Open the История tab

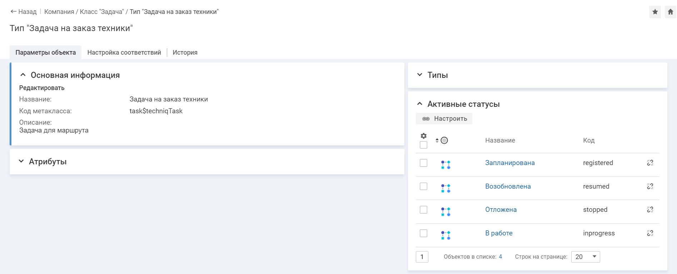pyautogui.click(x=185, y=53)
